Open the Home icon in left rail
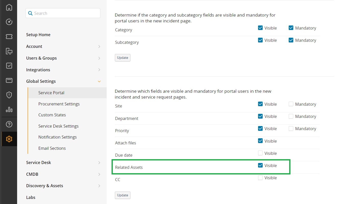 (x=9, y=7)
